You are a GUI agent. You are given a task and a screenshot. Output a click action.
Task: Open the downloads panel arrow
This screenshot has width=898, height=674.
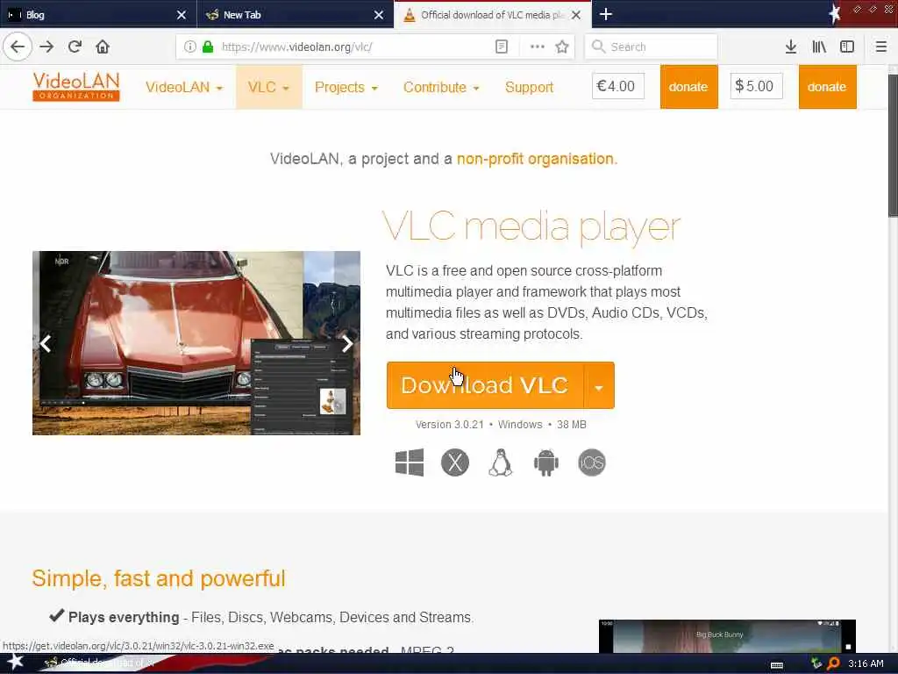click(791, 47)
